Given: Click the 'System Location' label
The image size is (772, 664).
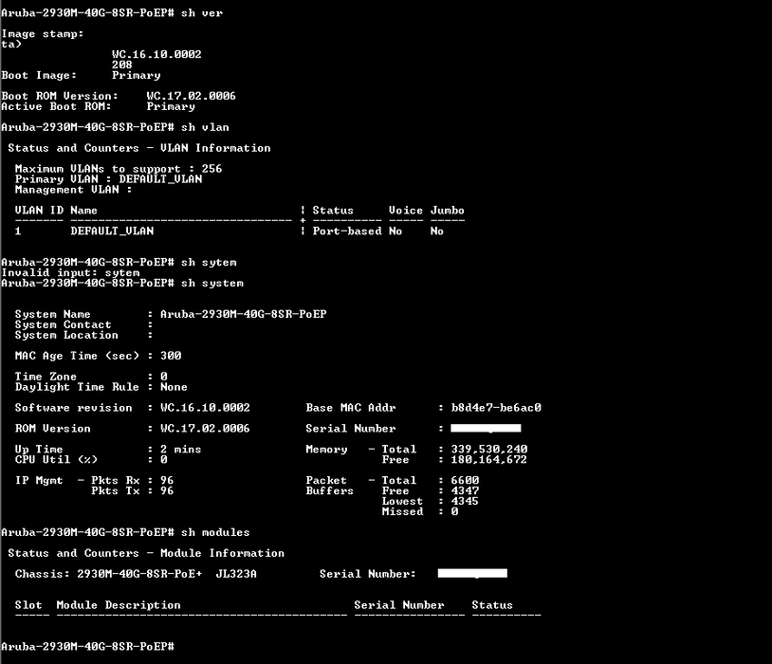Looking at the screenshot, I should [66, 335].
